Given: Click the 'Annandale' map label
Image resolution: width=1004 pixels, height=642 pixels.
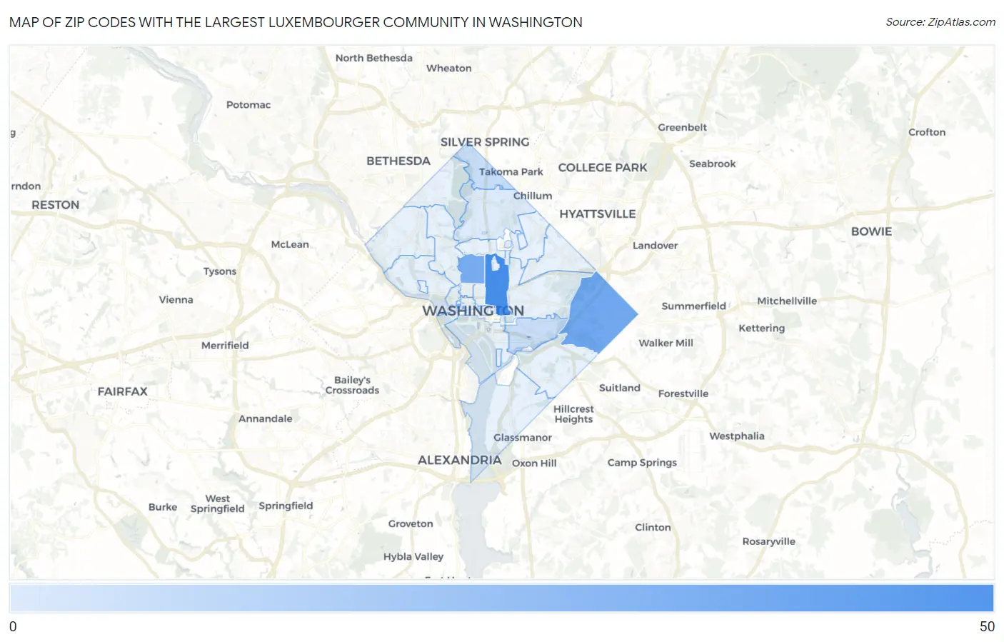Looking at the screenshot, I should [x=266, y=419].
